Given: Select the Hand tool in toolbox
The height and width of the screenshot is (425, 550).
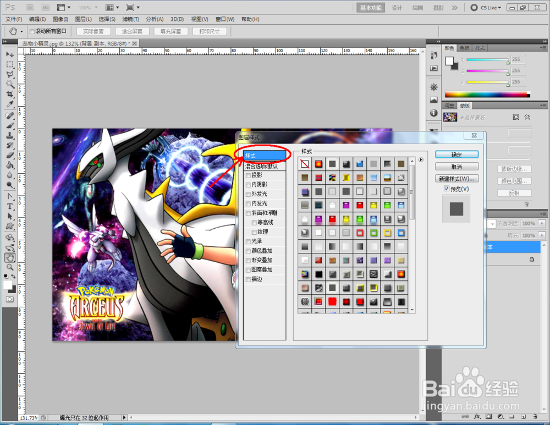Looking at the screenshot, I should pyautogui.click(x=10, y=258).
